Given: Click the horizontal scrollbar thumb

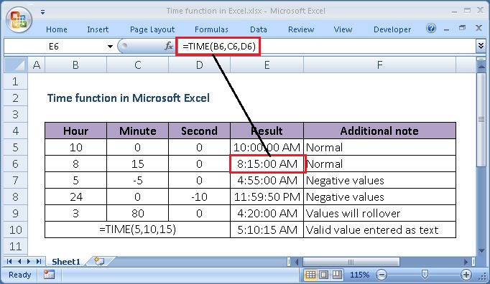Looking at the screenshot, I should click(351, 262).
